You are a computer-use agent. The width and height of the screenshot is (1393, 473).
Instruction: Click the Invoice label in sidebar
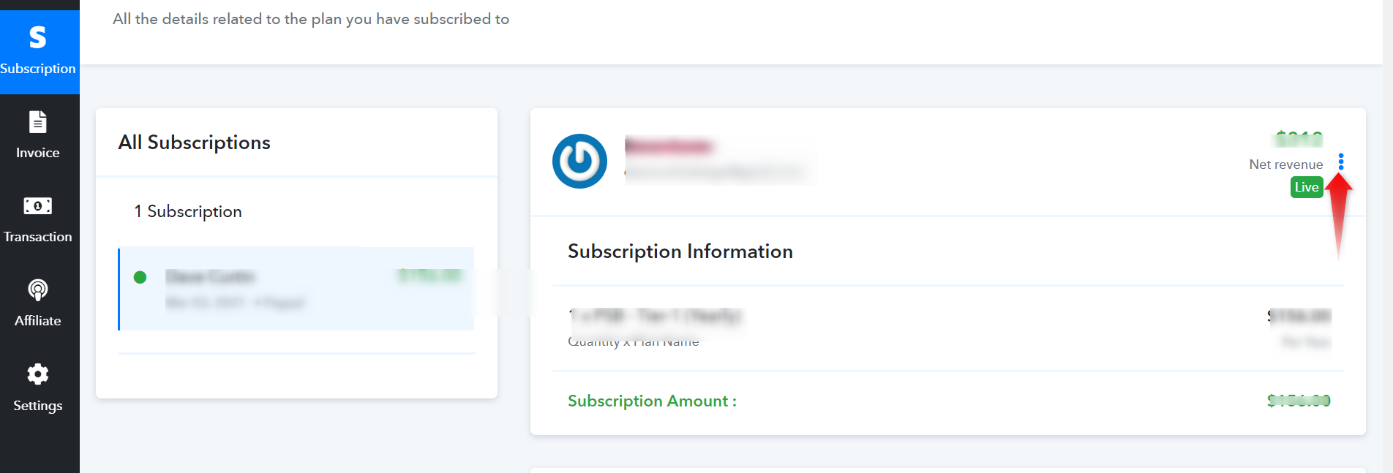38,153
